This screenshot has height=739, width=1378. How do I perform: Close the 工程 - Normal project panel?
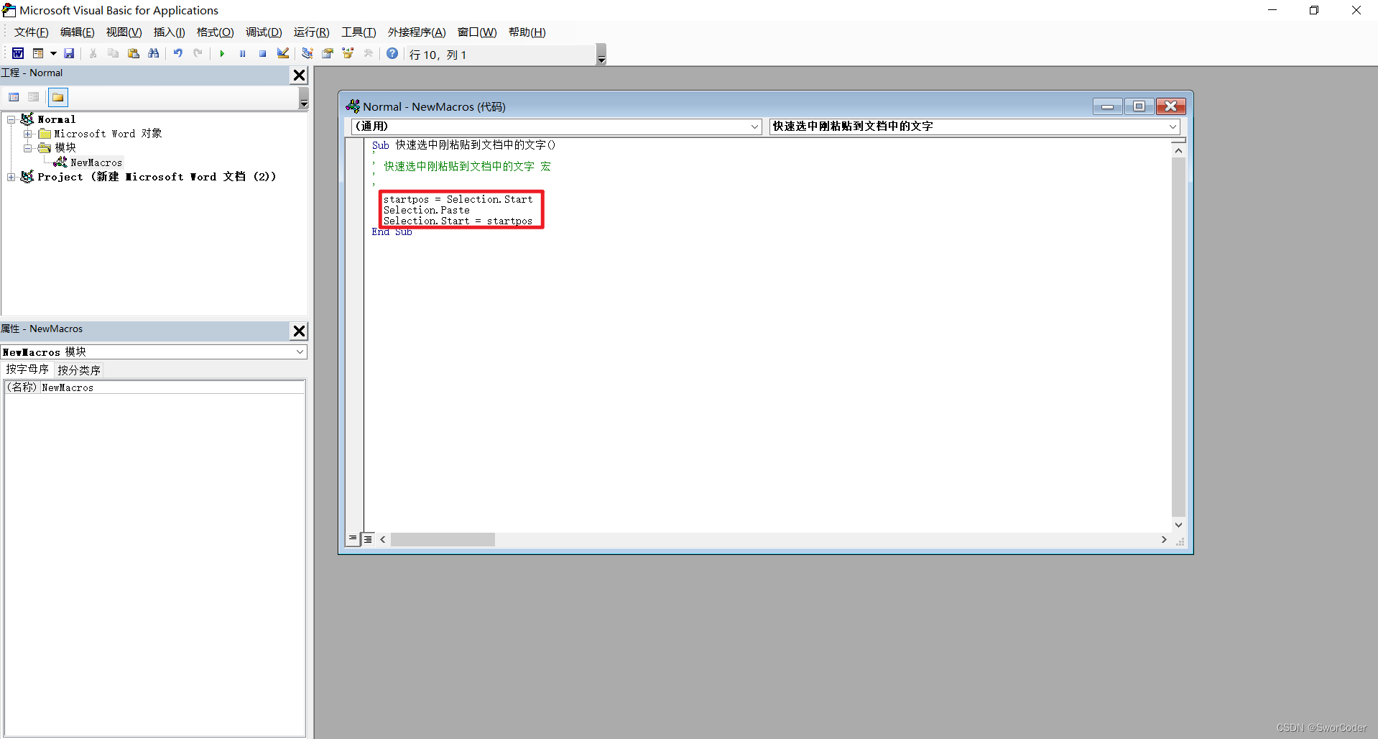pos(300,75)
